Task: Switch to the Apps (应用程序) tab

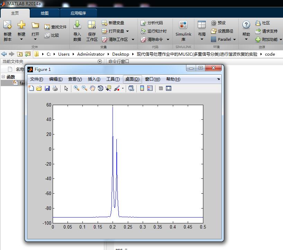Action: click(78, 13)
